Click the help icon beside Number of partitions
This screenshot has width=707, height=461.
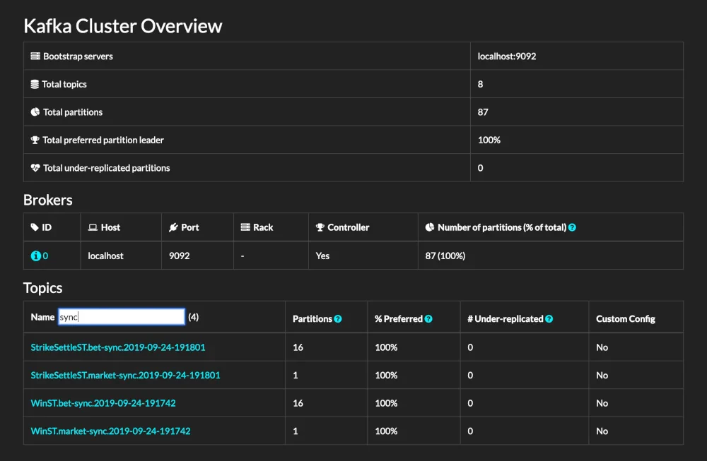[x=571, y=227]
